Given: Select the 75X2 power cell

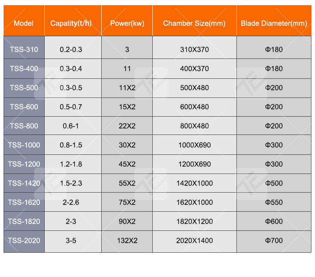Looking at the screenshot, I should (x=127, y=202).
